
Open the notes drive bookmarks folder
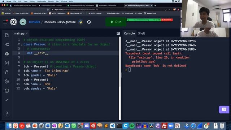point(128,13)
